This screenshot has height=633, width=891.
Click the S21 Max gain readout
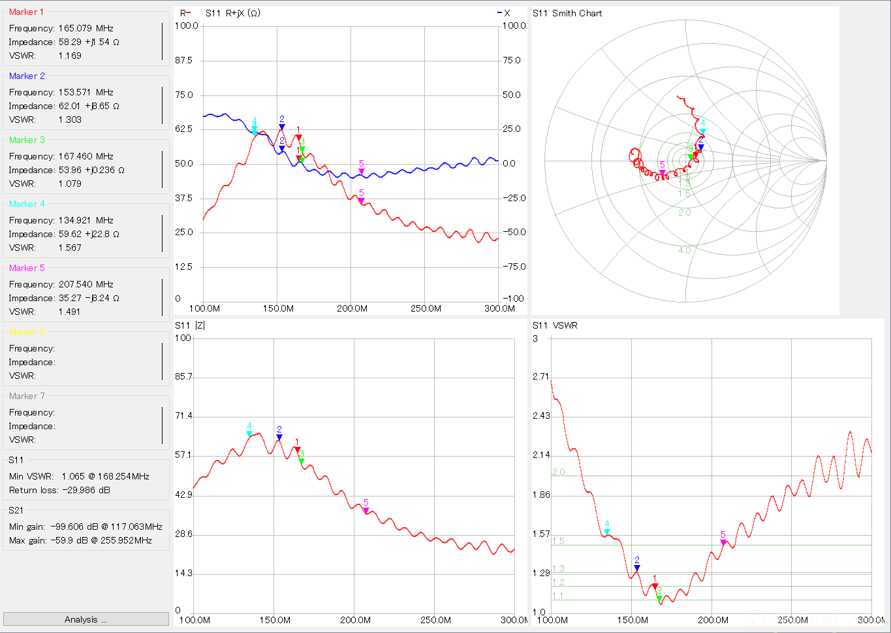point(80,540)
